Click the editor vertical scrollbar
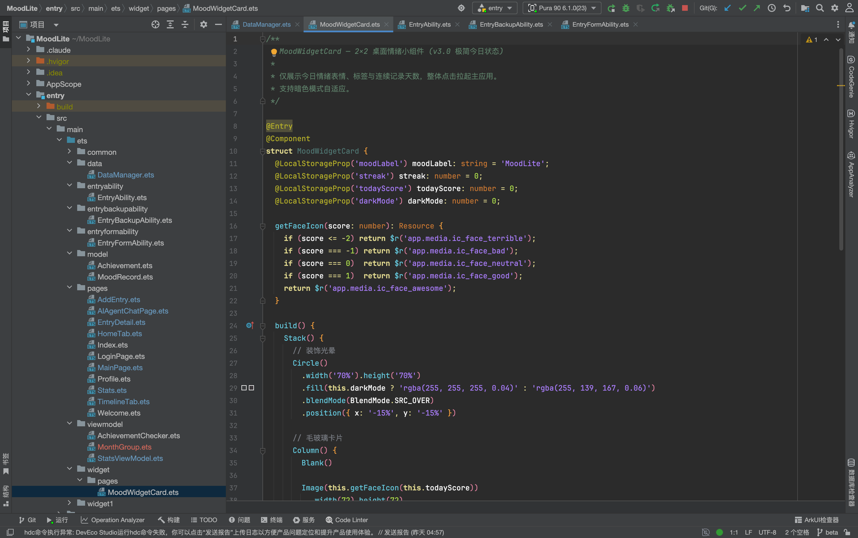This screenshot has width=858, height=538. [x=841, y=149]
